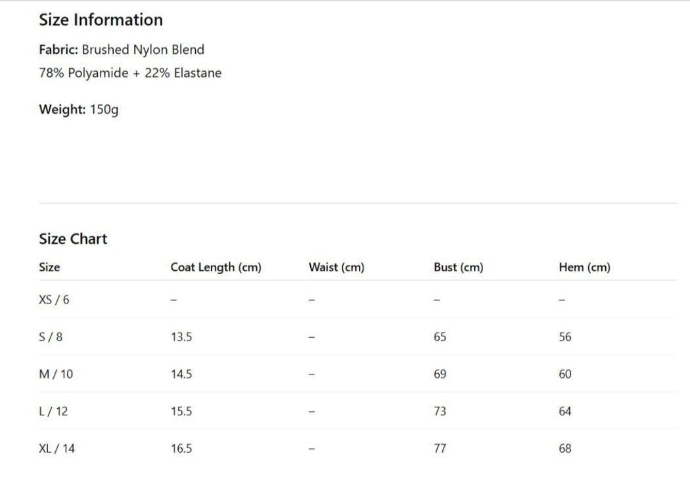Image resolution: width=690 pixels, height=481 pixels.
Task: Select the S / 8 size row label
Action: (51, 337)
